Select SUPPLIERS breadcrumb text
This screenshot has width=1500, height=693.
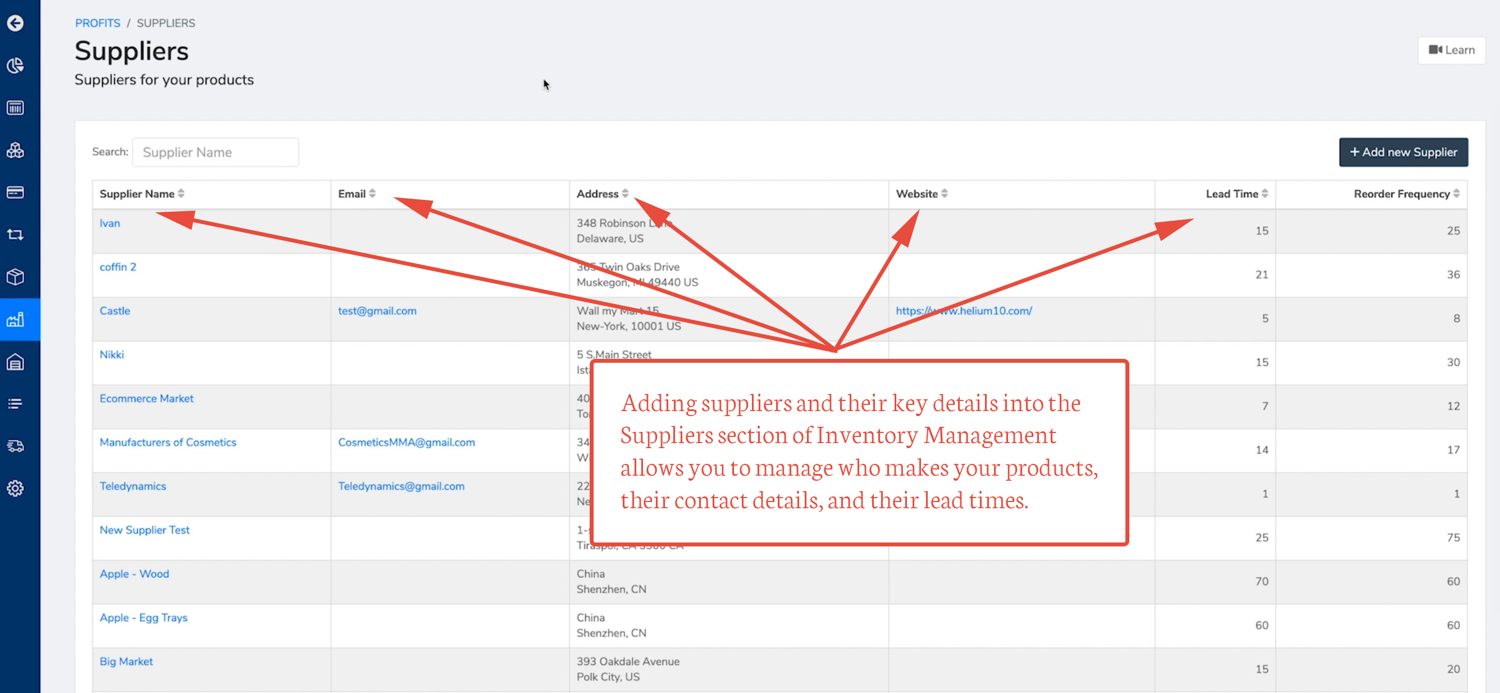pos(166,23)
